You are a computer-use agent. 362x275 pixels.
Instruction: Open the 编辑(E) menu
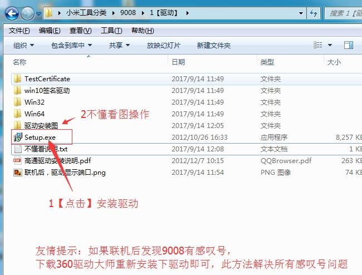(x=50, y=31)
